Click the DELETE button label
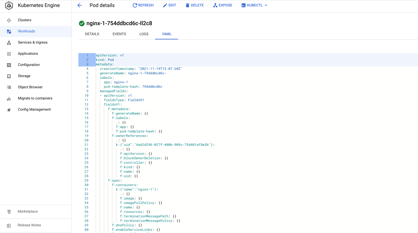 pyautogui.click(x=197, y=5)
